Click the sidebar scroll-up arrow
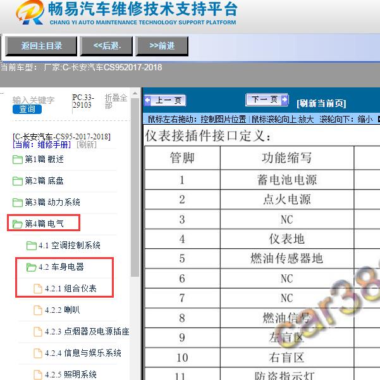Viewport: 380px width, 380px height. pos(135,93)
